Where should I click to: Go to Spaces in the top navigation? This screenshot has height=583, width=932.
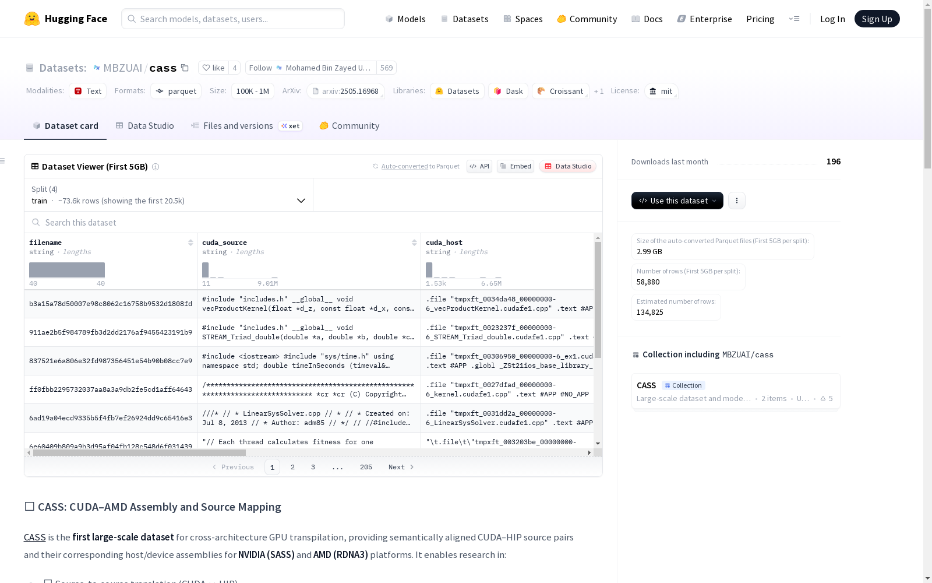pyautogui.click(x=523, y=19)
